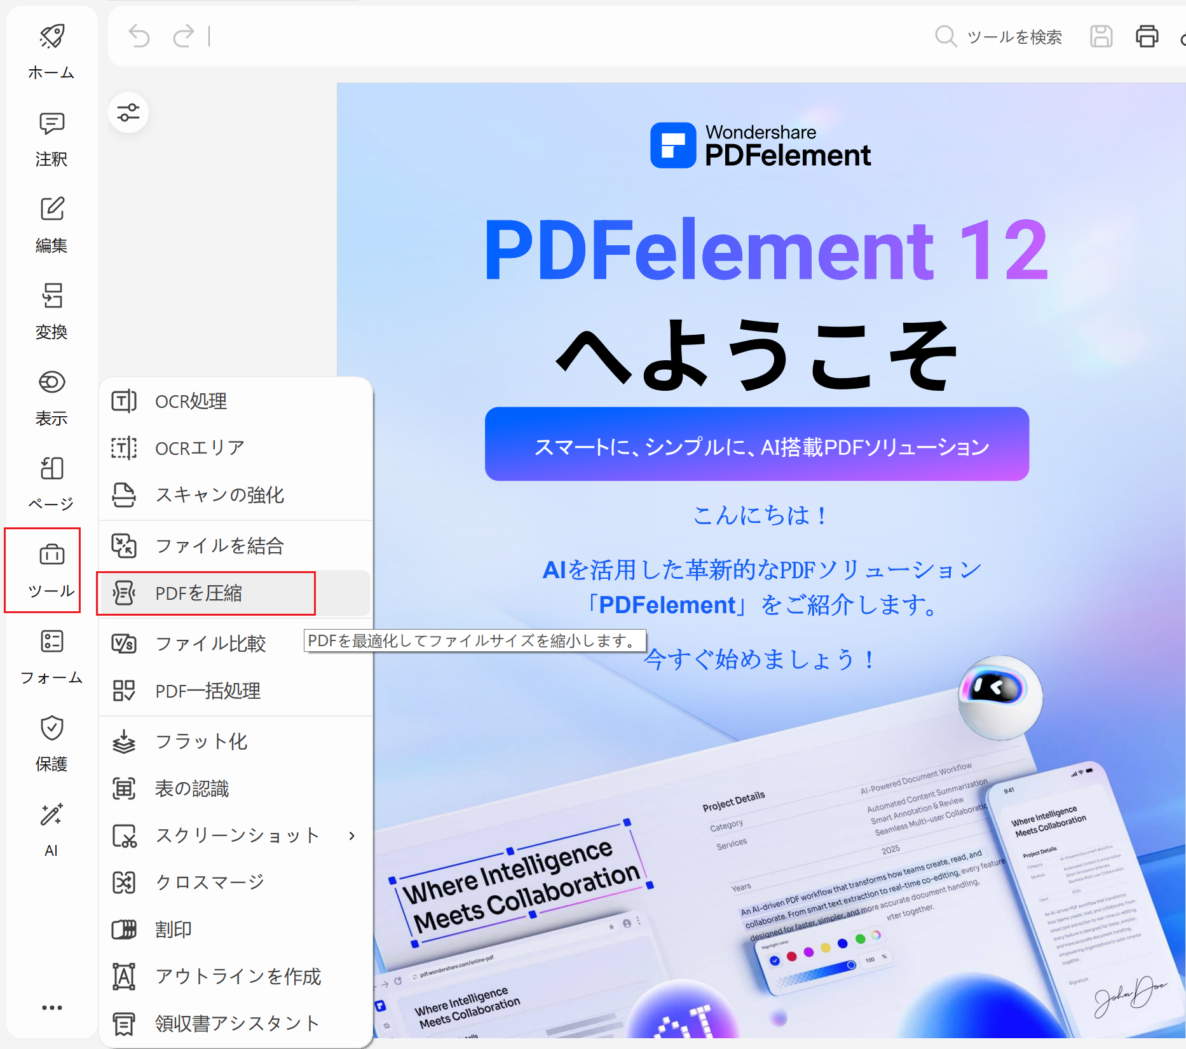Click the こんにちは！ greeting text
Screen dimensions: 1186x1049
(x=761, y=515)
